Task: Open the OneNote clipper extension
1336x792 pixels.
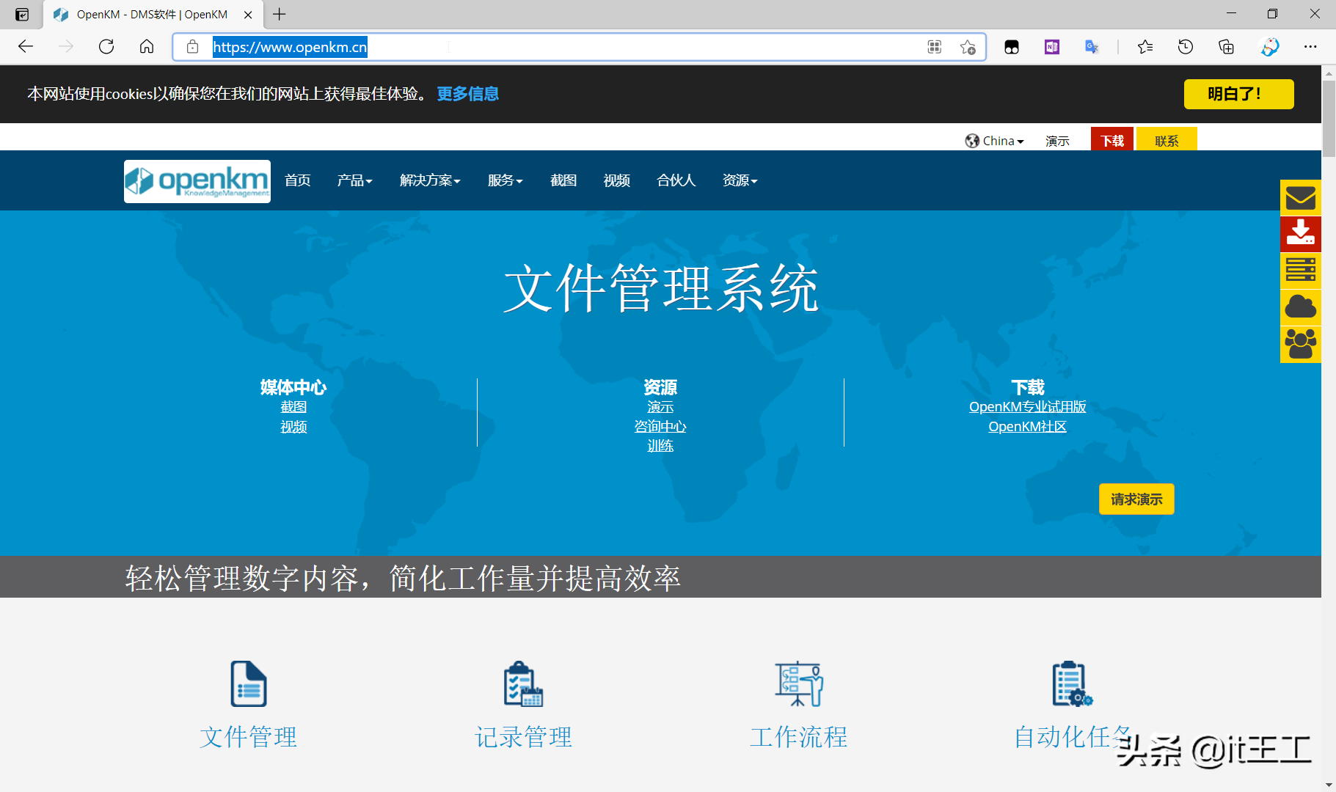Action: tap(1052, 47)
